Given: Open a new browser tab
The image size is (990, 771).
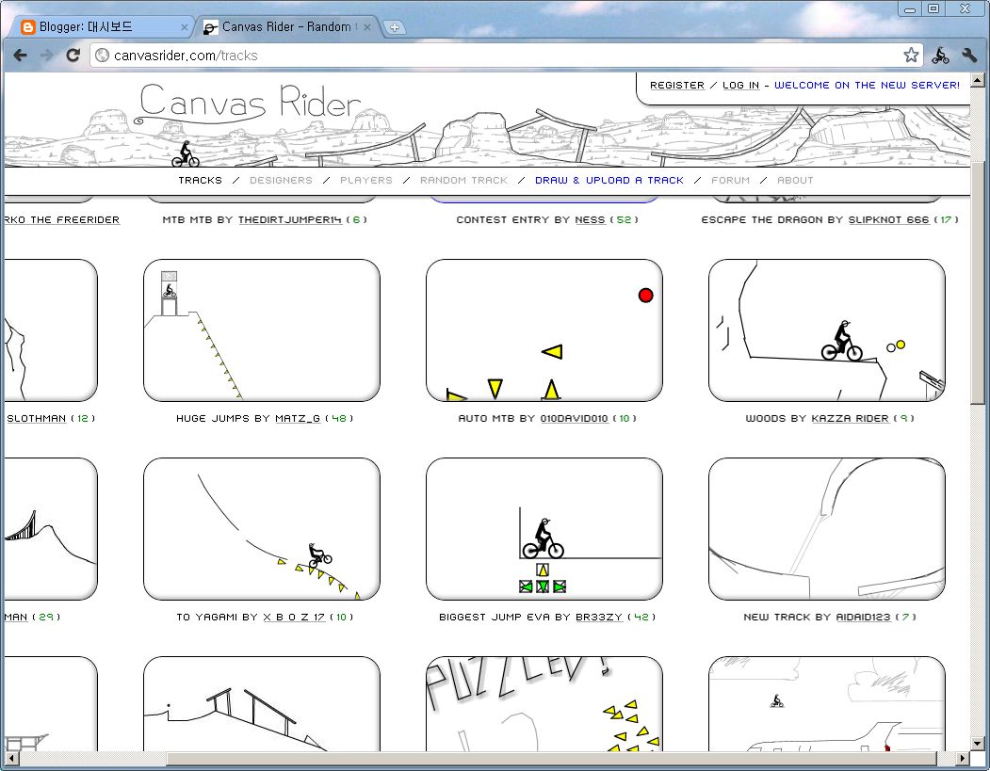Looking at the screenshot, I should coord(395,26).
